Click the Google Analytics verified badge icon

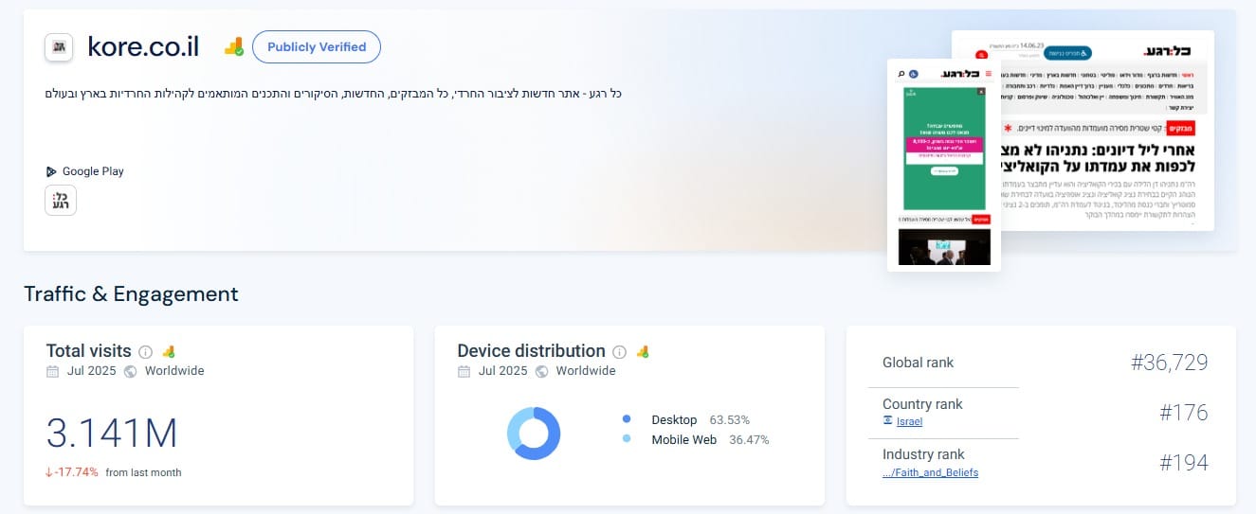[x=233, y=46]
